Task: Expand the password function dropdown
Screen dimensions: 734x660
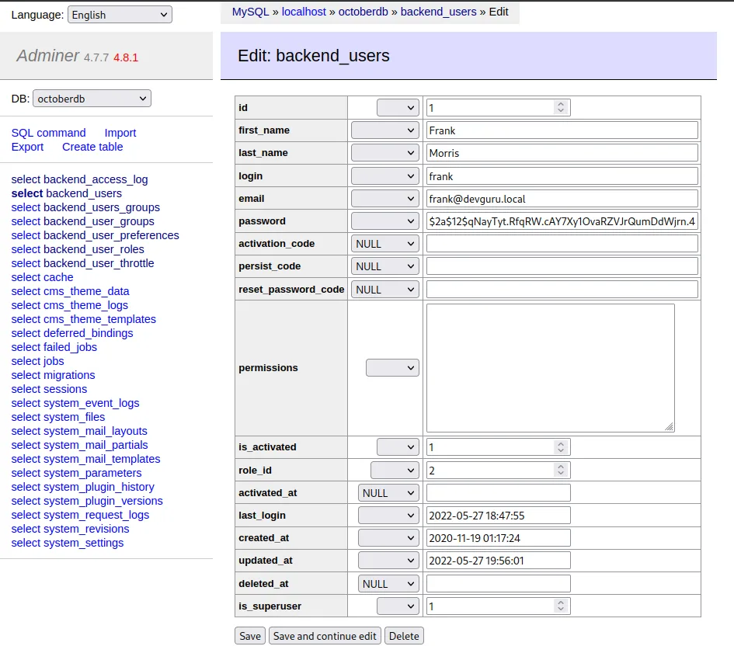Action: click(x=385, y=221)
